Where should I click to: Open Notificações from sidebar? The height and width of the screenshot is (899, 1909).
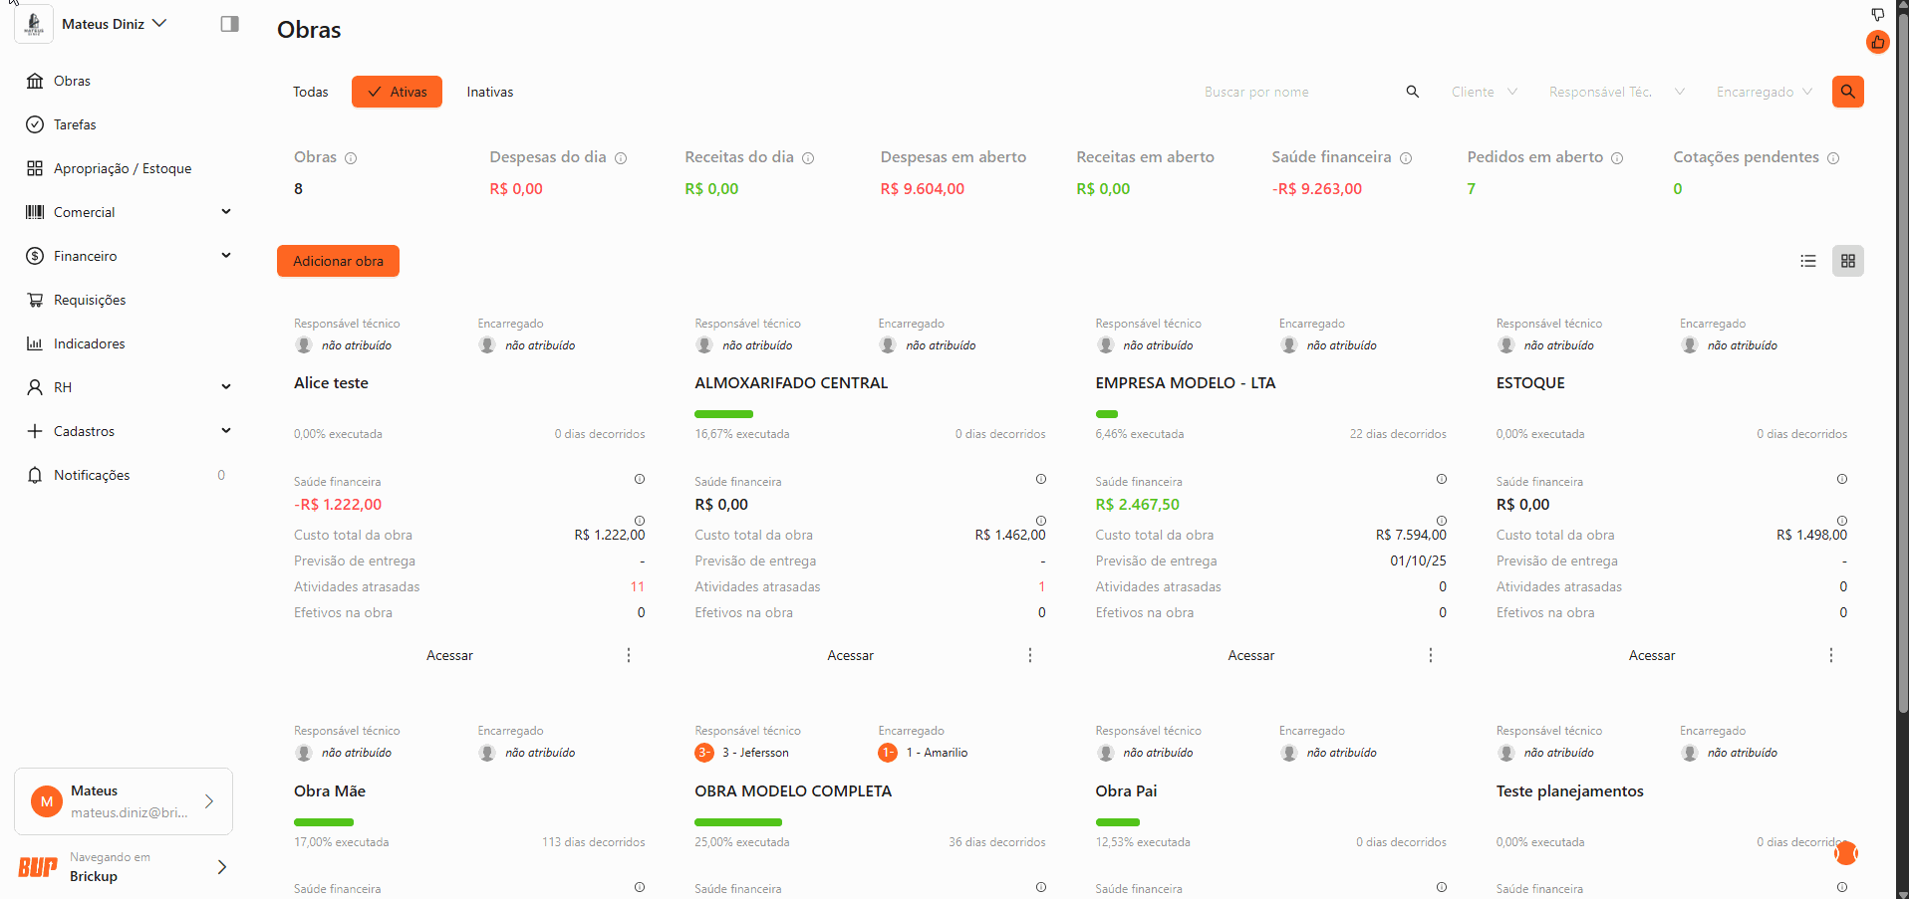(124, 475)
